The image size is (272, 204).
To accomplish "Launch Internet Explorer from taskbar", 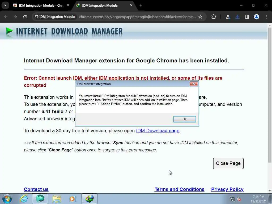I will pyautogui.click(x=23, y=199).
